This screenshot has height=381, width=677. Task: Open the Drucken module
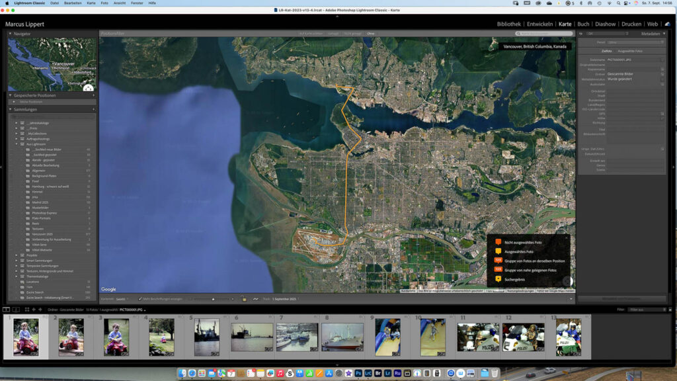click(x=631, y=24)
